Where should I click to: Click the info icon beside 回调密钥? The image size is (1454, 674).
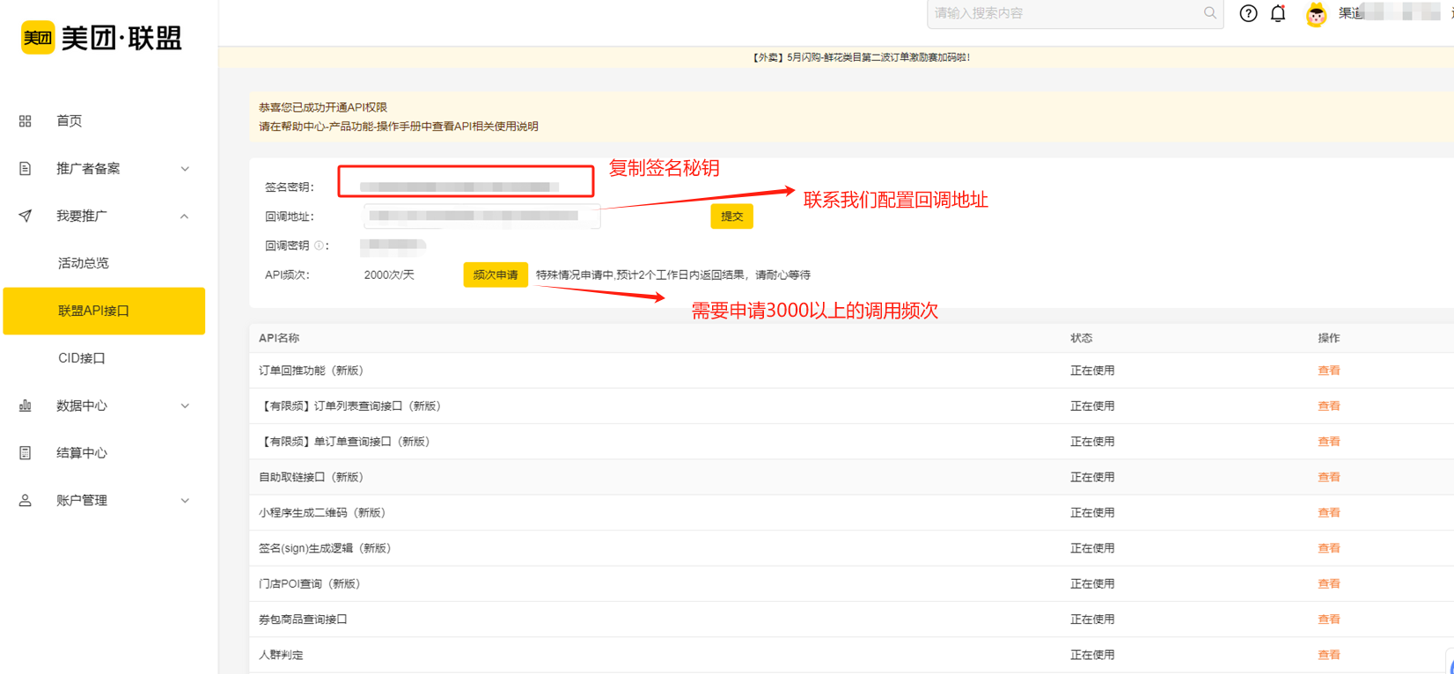click(x=319, y=245)
